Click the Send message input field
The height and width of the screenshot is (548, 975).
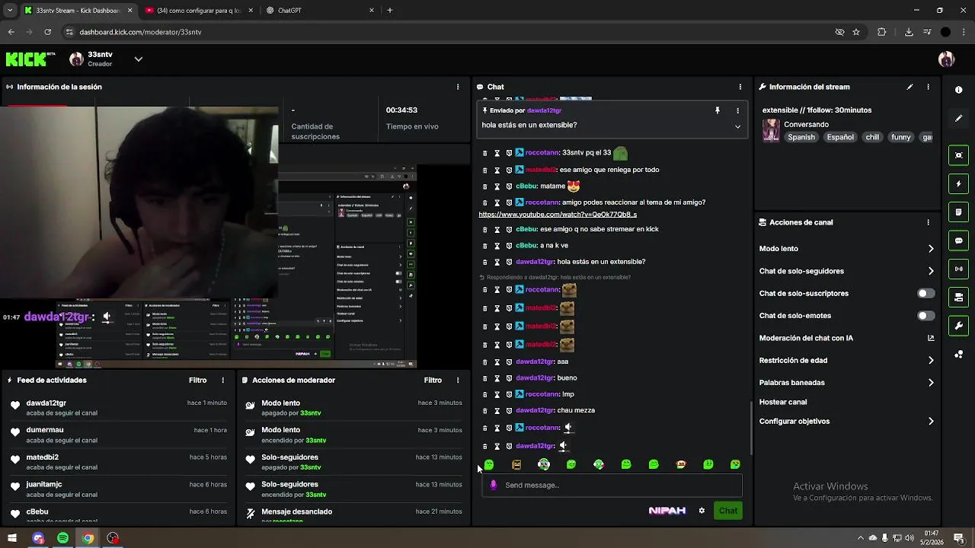tap(612, 485)
